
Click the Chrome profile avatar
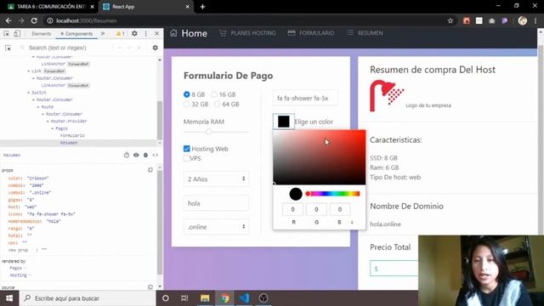523,20
